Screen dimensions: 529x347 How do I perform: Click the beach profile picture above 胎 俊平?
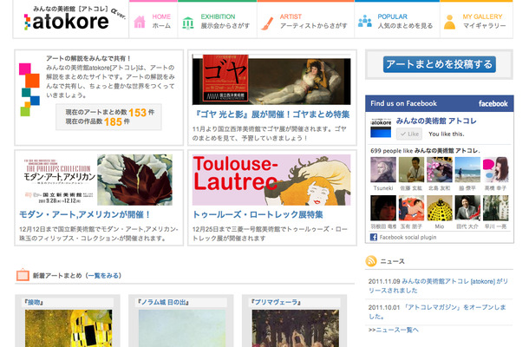pos(467,170)
